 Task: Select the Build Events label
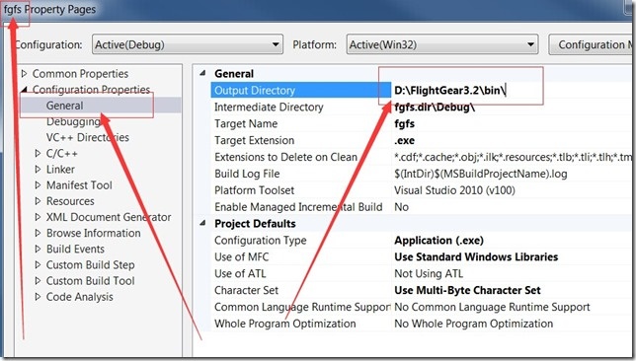75,249
